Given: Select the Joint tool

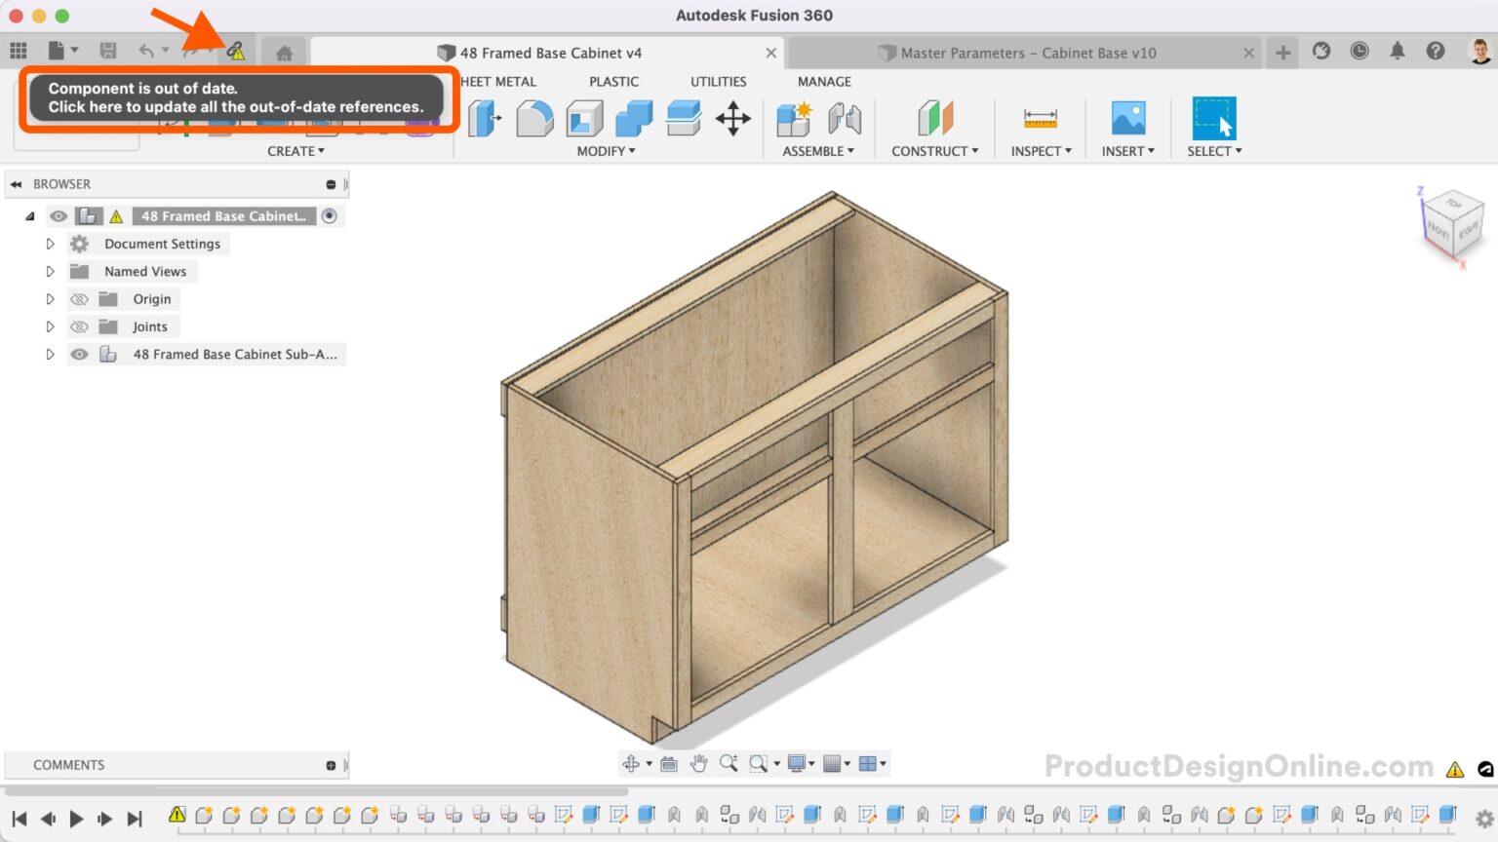Looking at the screenshot, I should click(x=846, y=118).
